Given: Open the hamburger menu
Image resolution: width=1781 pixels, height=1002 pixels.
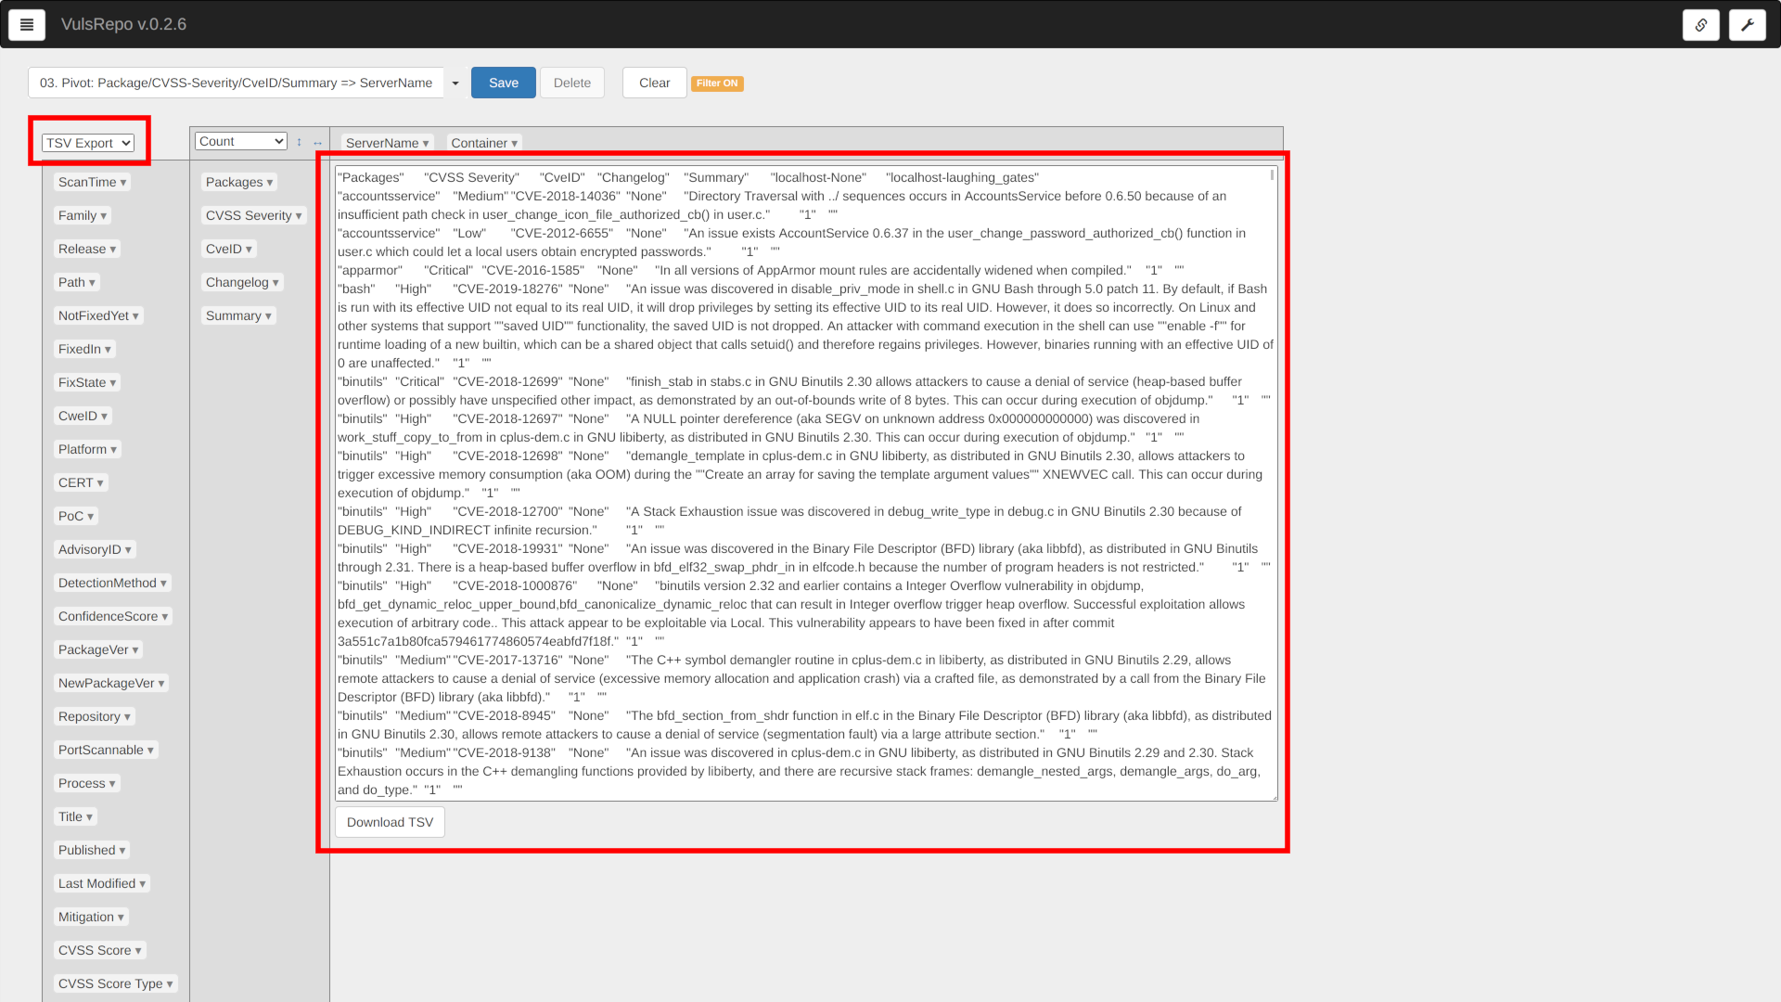Looking at the screenshot, I should 27,25.
